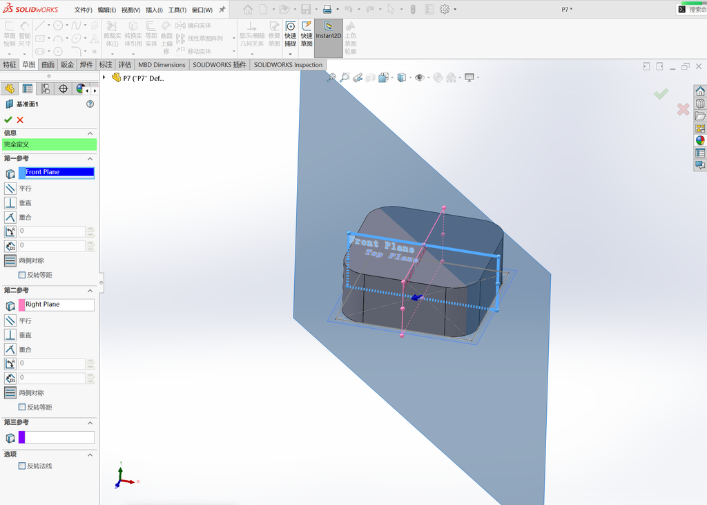Open the MBD Dimensions tab
The height and width of the screenshot is (505, 707).
click(x=162, y=64)
